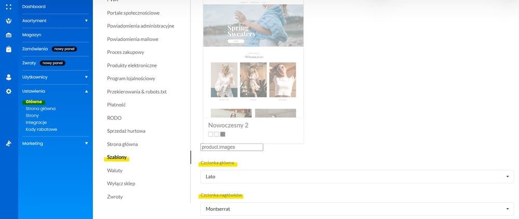Expand Marketing menu arrow
Viewport: 519px width, 219px height.
(86, 143)
